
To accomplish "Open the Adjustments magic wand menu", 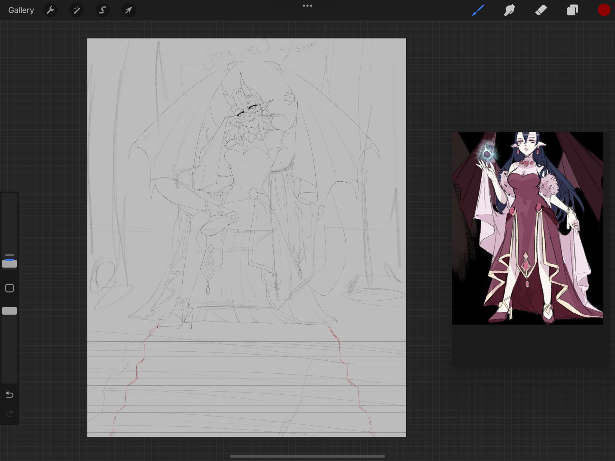I will [77, 10].
